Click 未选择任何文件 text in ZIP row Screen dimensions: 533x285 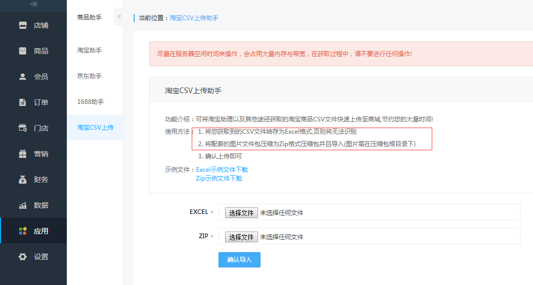(x=282, y=237)
